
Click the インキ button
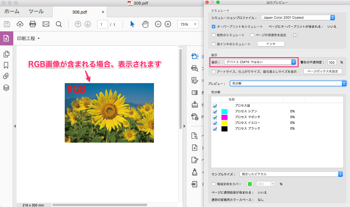pos(271,44)
